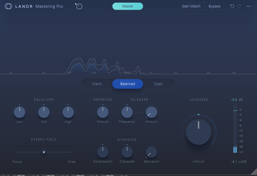
Task: Click the resize grip in the corner
Action: click(x=254, y=172)
